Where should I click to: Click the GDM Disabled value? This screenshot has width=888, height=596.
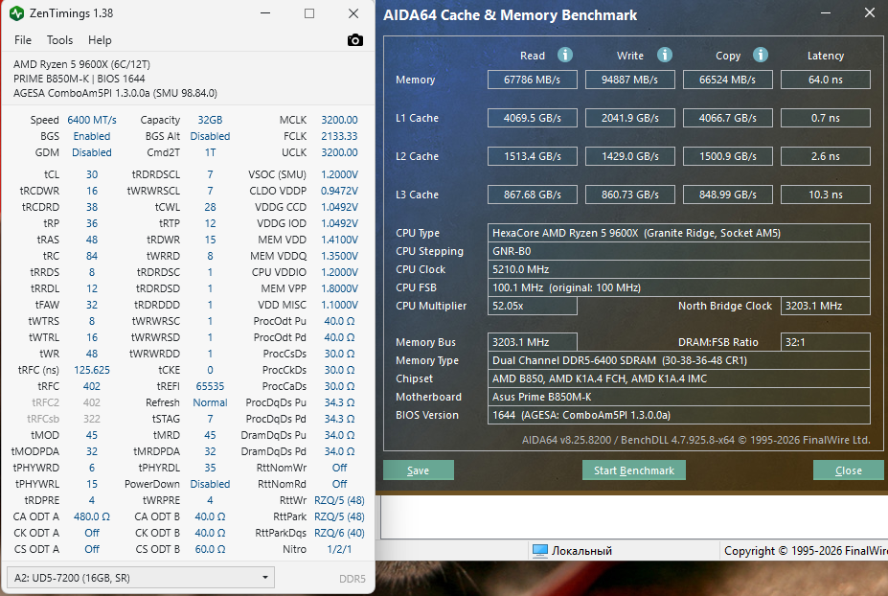(92, 152)
